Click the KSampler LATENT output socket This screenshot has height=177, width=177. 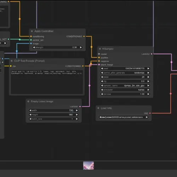pos(152,54)
